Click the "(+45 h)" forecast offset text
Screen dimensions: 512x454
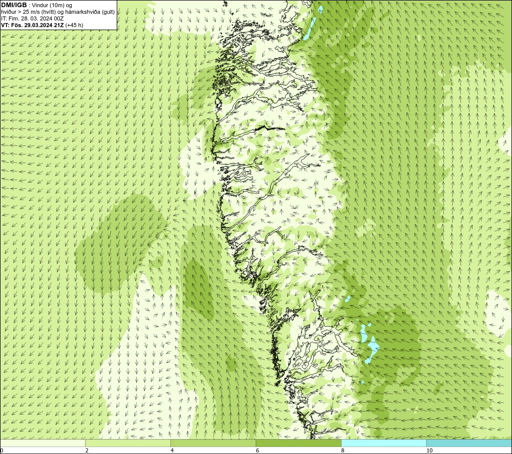(74, 25)
